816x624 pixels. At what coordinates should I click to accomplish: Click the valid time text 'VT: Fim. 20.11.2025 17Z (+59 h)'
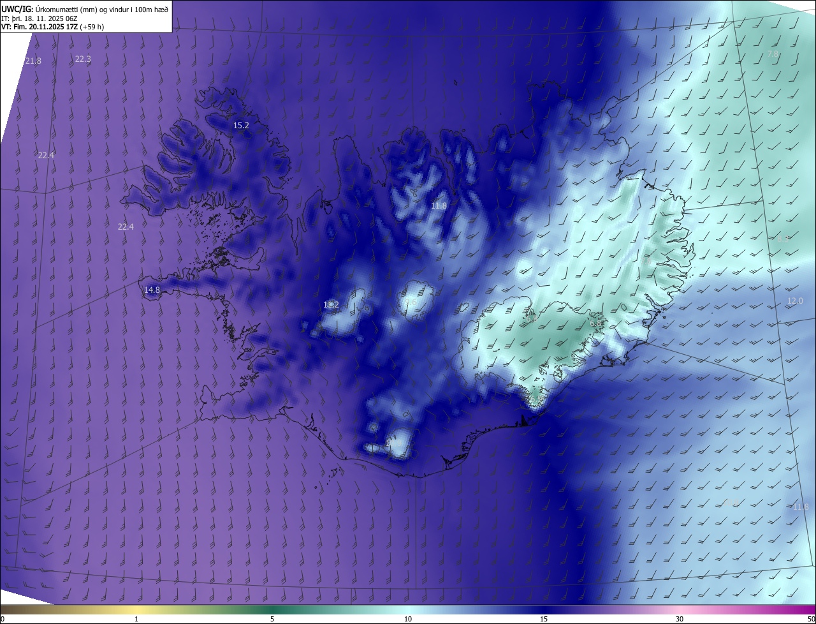point(53,27)
